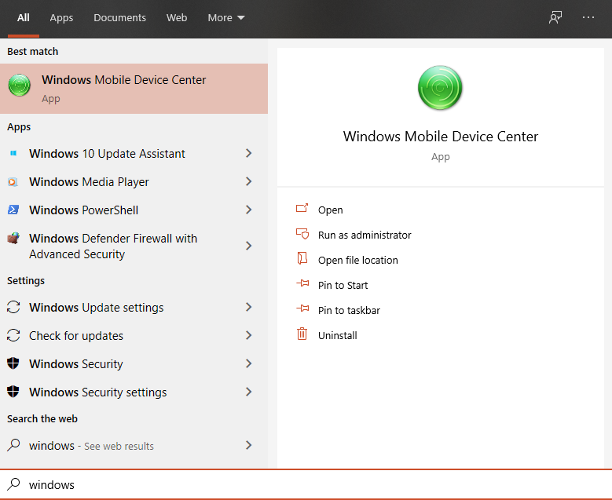Screen dimensions: 612x500
Task: Expand Windows PowerShell result chevron
Action: tap(248, 210)
